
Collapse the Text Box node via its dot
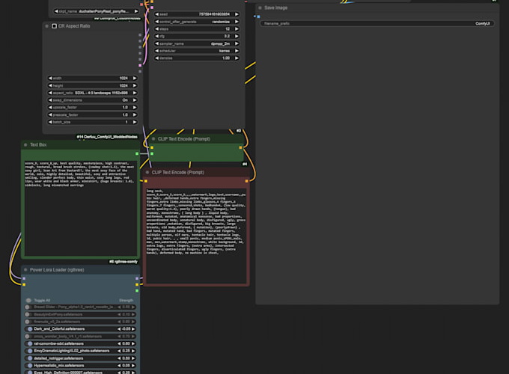[25, 144]
